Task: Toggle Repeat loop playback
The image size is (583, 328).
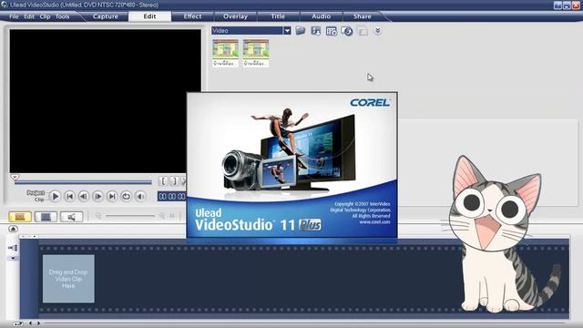Action: 126,196
